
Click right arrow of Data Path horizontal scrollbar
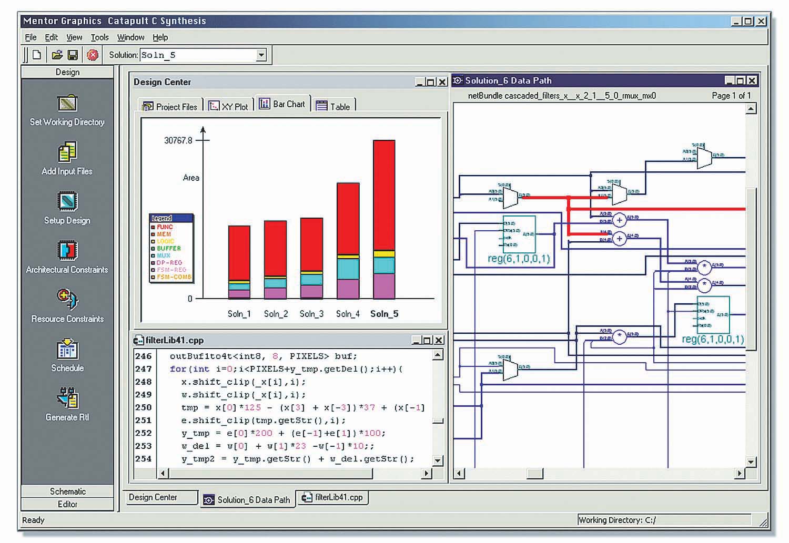tap(740, 474)
